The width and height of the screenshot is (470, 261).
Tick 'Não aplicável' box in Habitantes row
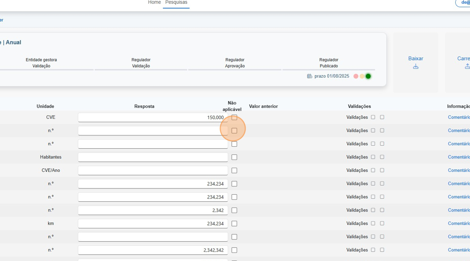234,157
